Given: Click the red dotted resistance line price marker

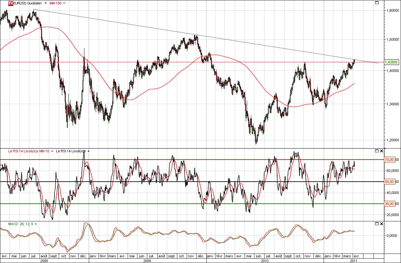Looking at the screenshot, I should [391, 62].
